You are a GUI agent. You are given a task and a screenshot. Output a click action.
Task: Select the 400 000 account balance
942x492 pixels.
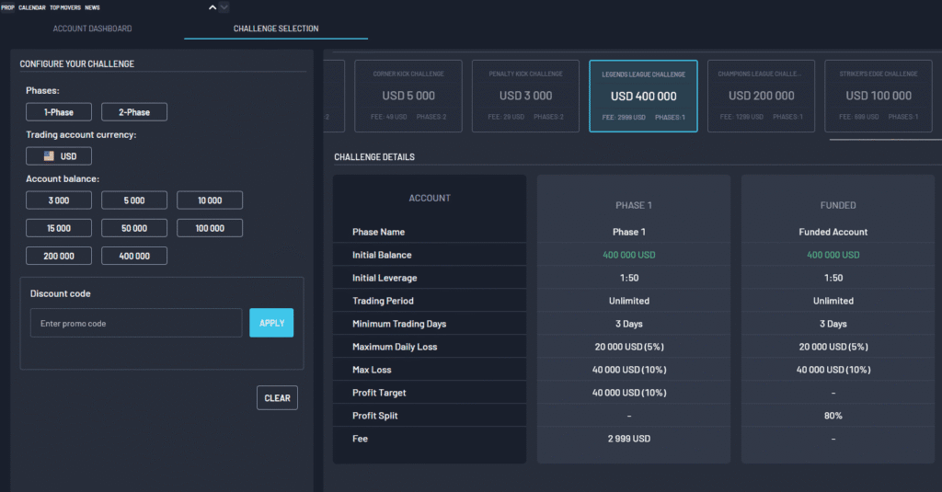tap(134, 256)
